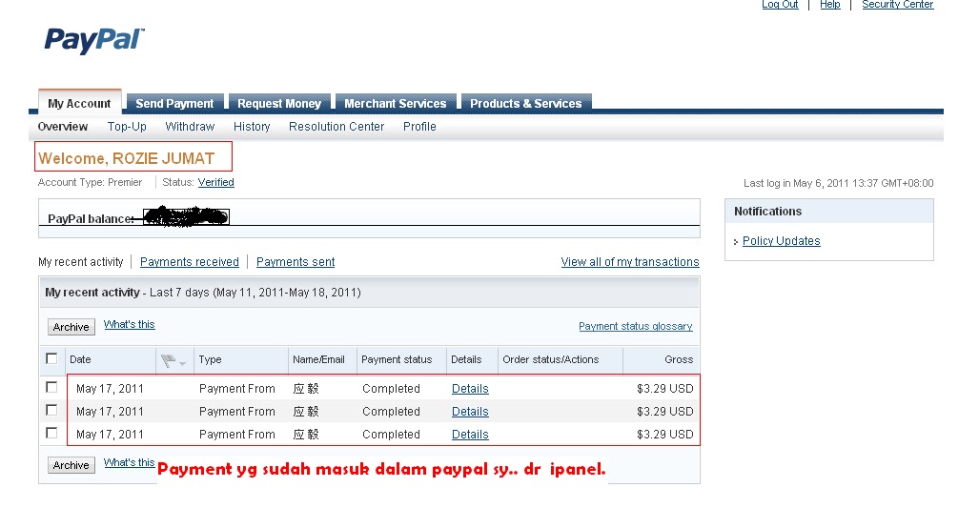Go to the Merchant Services tab
The image size is (979, 508).
point(396,103)
